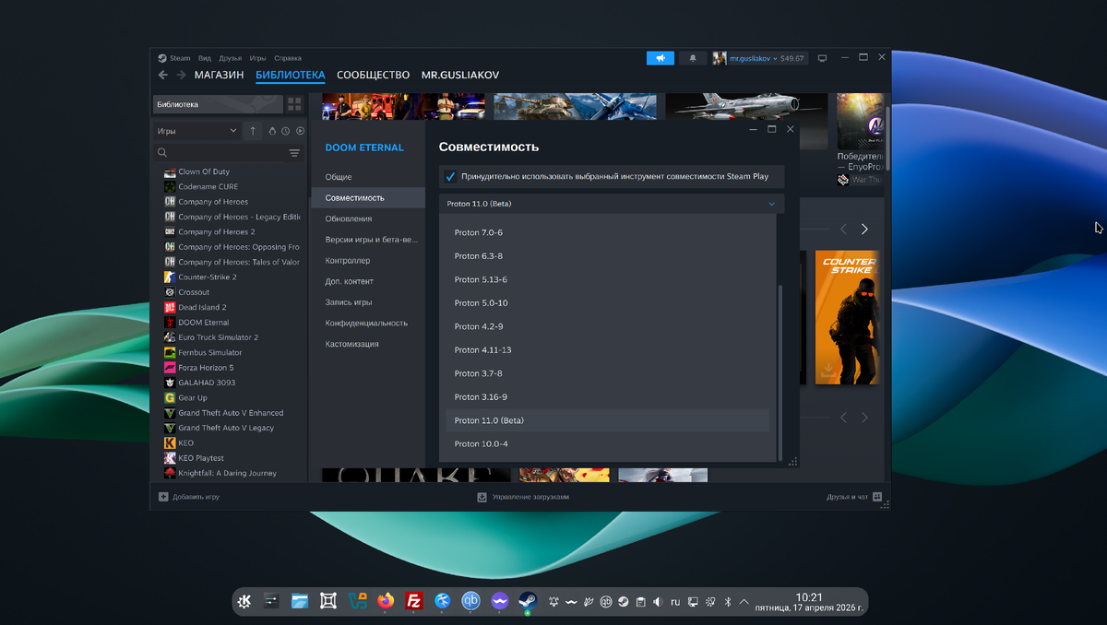This screenshot has height=625, width=1107.
Task: Switch library to grid view layout
Action: (x=293, y=103)
